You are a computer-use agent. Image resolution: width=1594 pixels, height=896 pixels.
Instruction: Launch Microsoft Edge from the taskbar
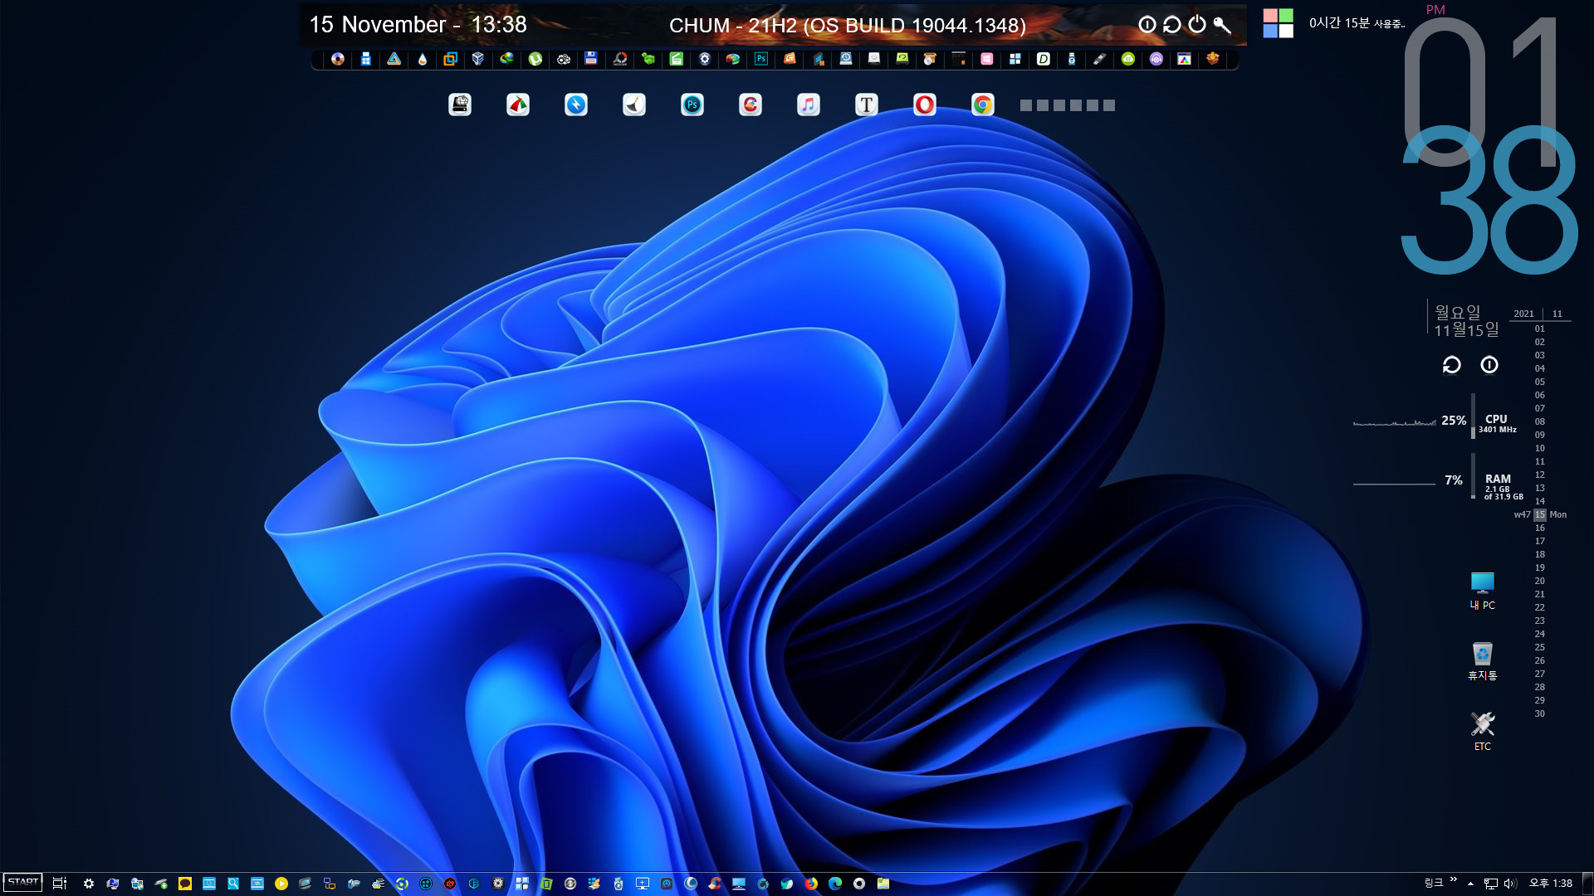[835, 884]
